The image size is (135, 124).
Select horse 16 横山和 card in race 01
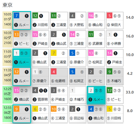click(96, 20)
